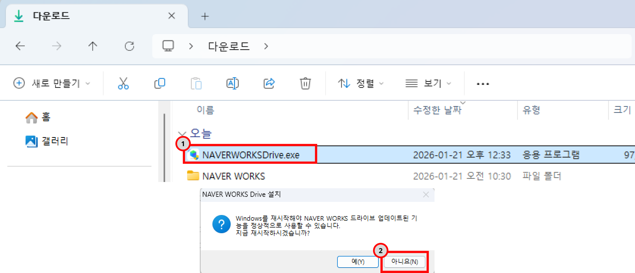Click the Copy icon in toolbar
Screen dimensions: 635x273
click(160, 83)
